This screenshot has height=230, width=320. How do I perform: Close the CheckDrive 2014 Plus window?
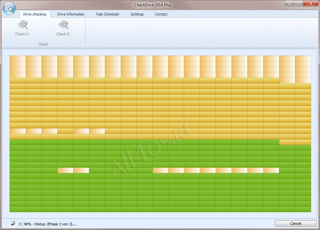tap(311, 3)
